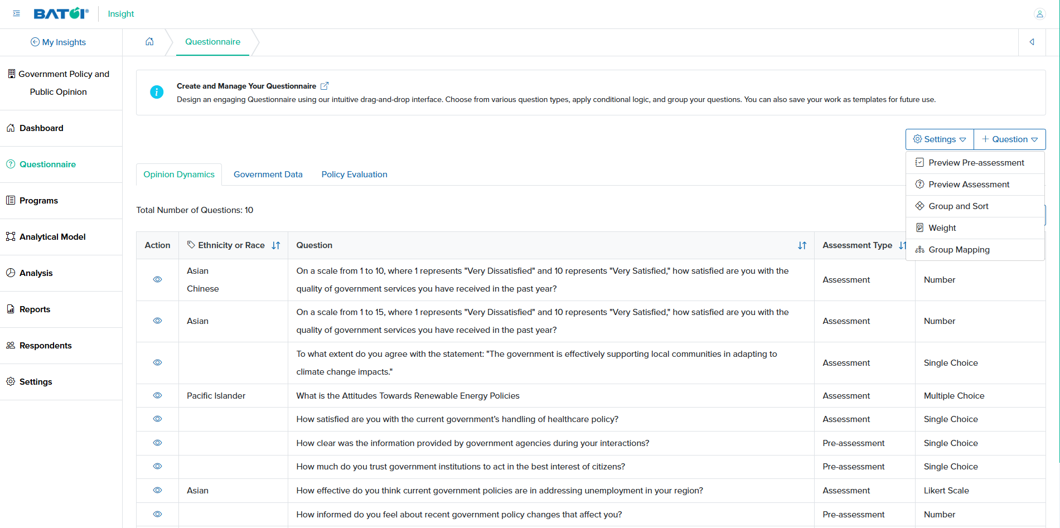This screenshot has width=1060, height=528.
Task: Click the Group and Sort diamond icon
Action: coord(920,206)
